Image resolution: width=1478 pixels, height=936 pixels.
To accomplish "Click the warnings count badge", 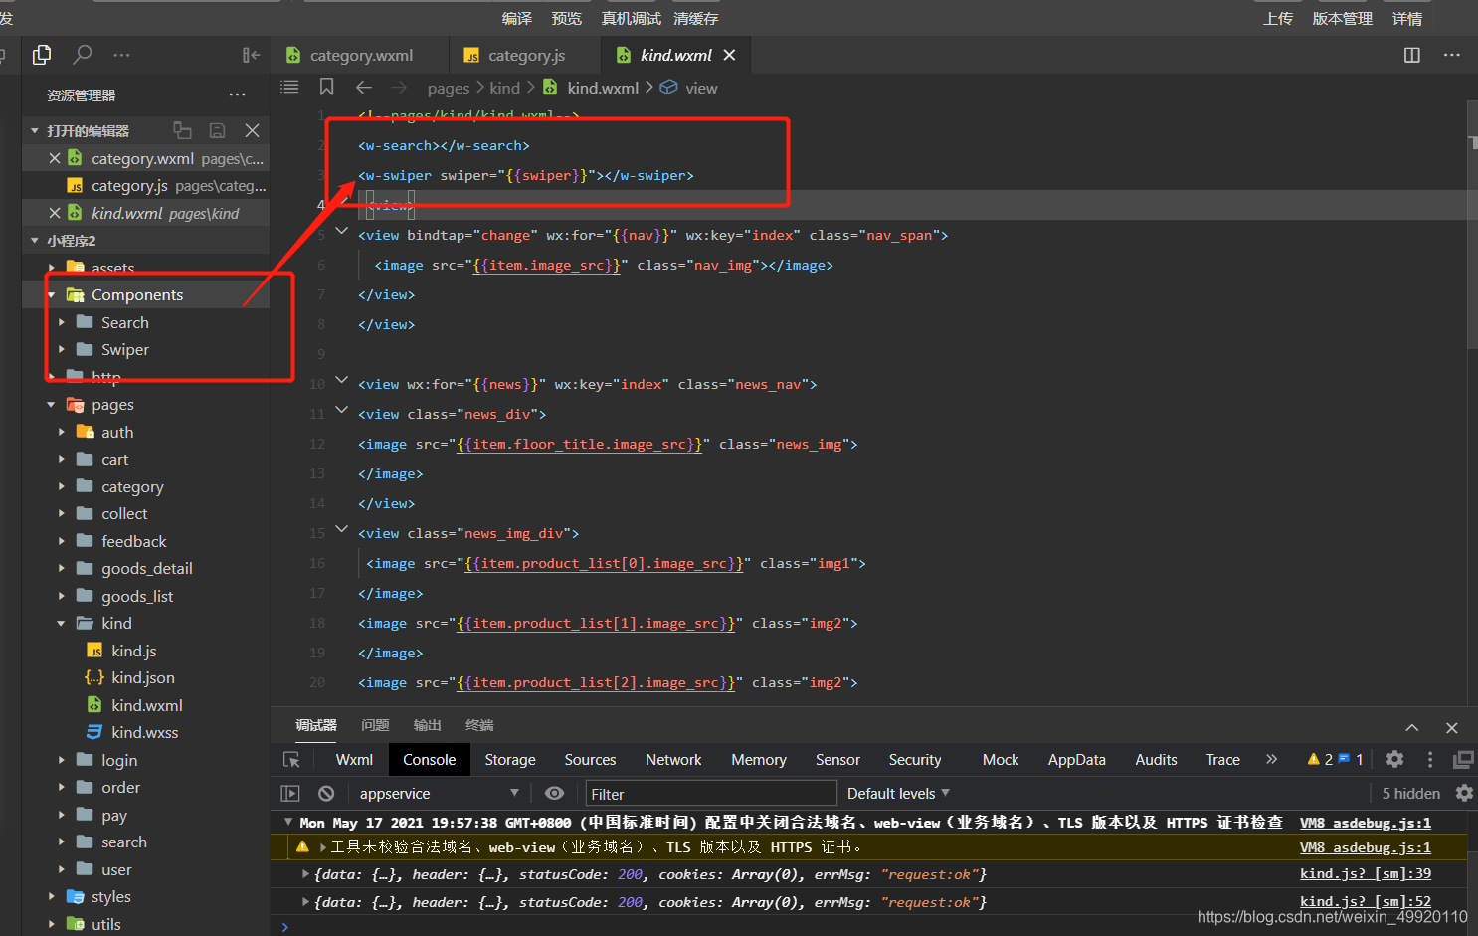I will tap(1320, 759).
